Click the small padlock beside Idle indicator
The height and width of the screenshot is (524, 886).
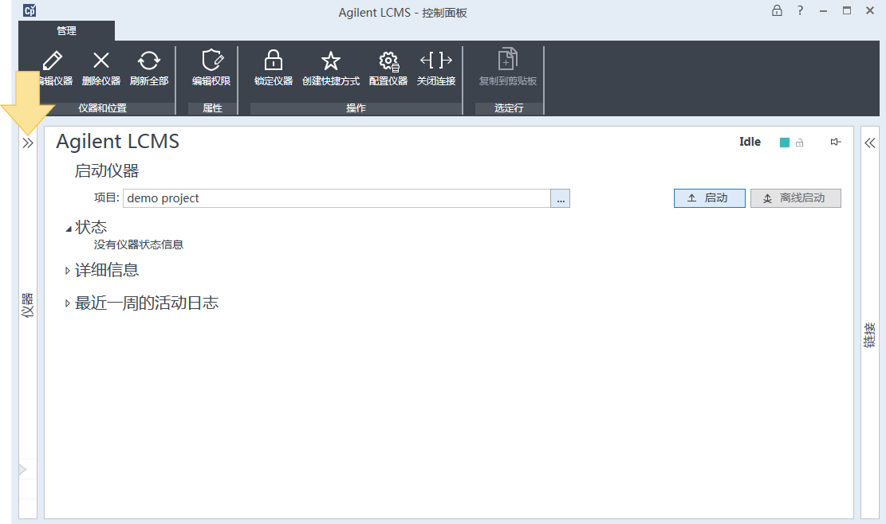point(800,143)
